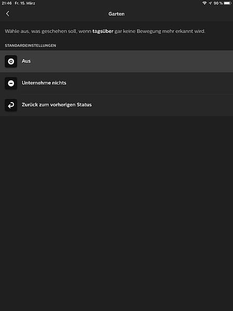Screen dimensions: 233x311
Task: Tap the minus icon for Unternehme nichts
Action: [11, 83]
